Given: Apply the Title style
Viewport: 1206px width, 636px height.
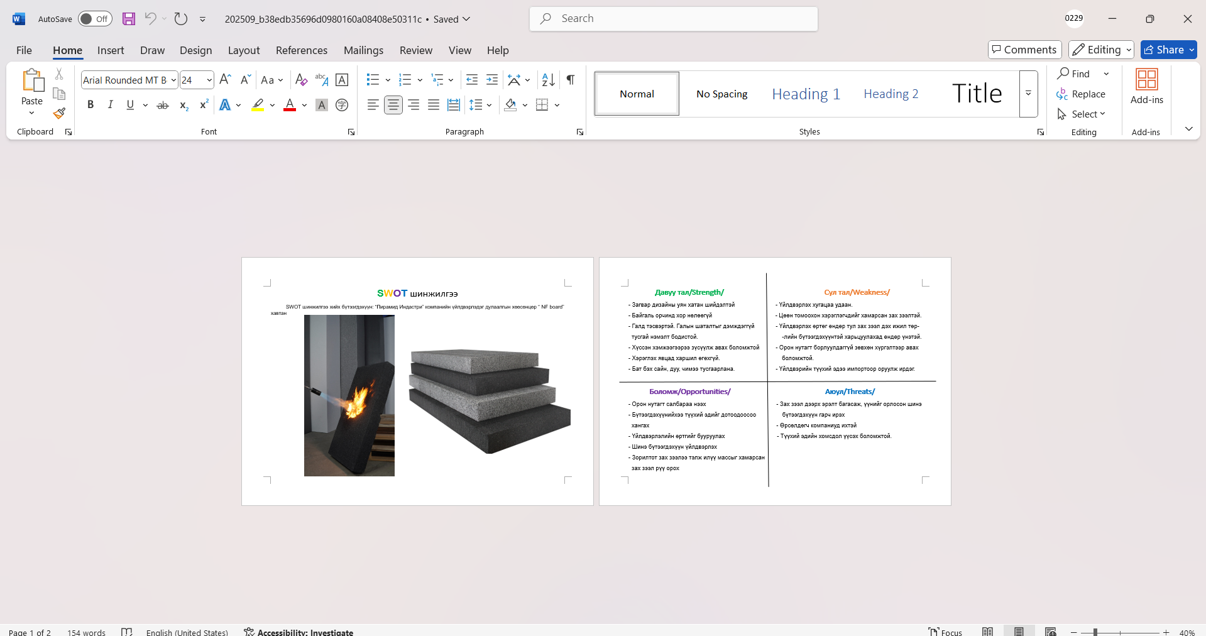Looking at the screenshot, I should click(977, 94).
